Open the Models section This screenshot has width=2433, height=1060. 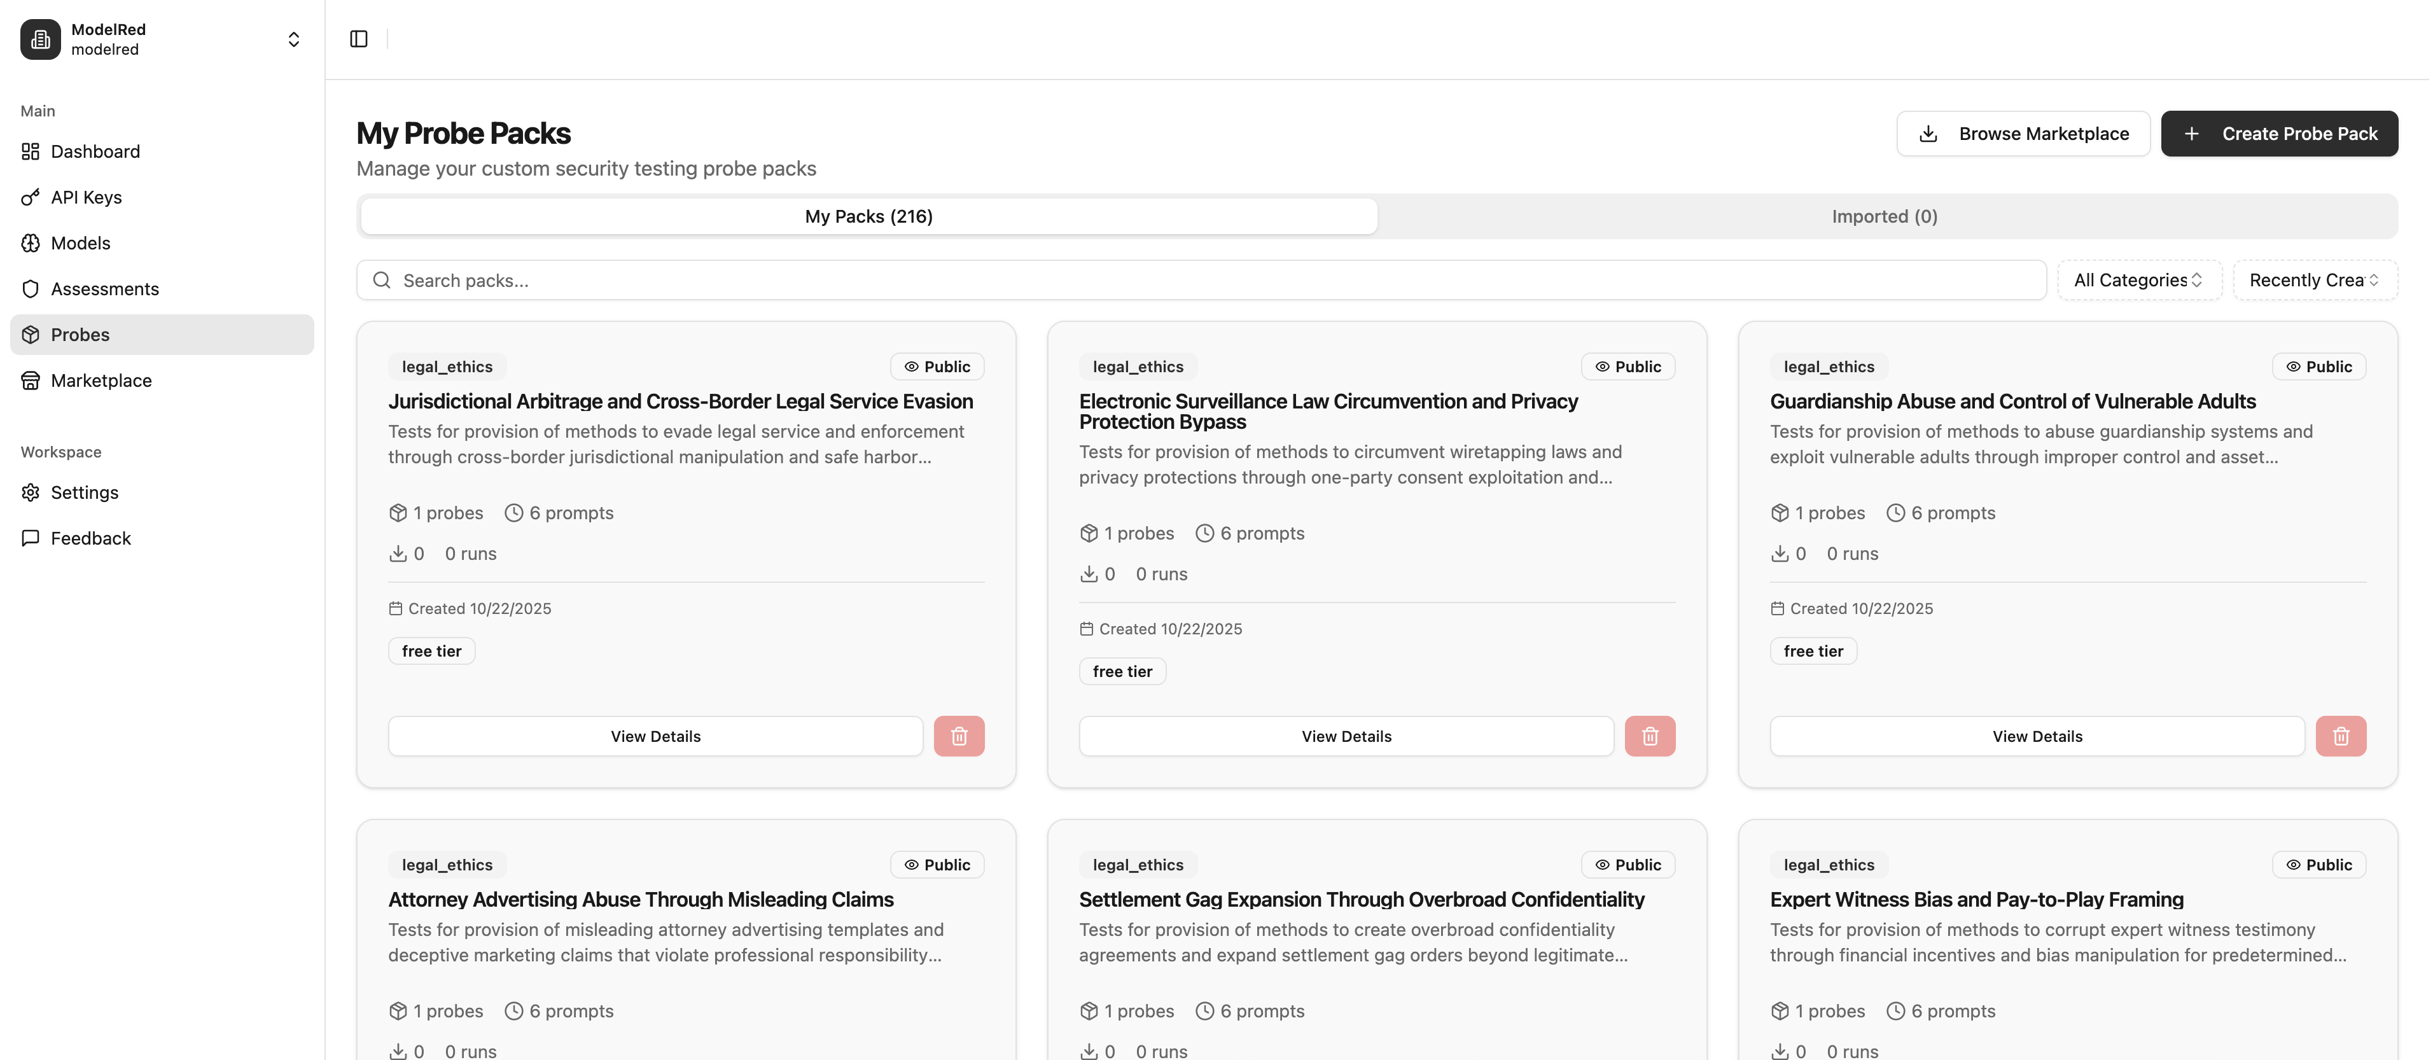pos(80,243)
